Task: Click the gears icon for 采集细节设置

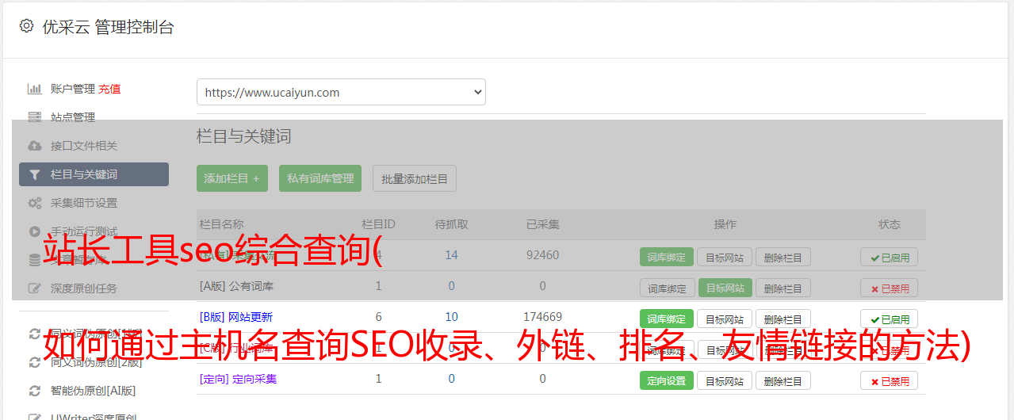Action: pyautogui.click(x=35, y=203)
